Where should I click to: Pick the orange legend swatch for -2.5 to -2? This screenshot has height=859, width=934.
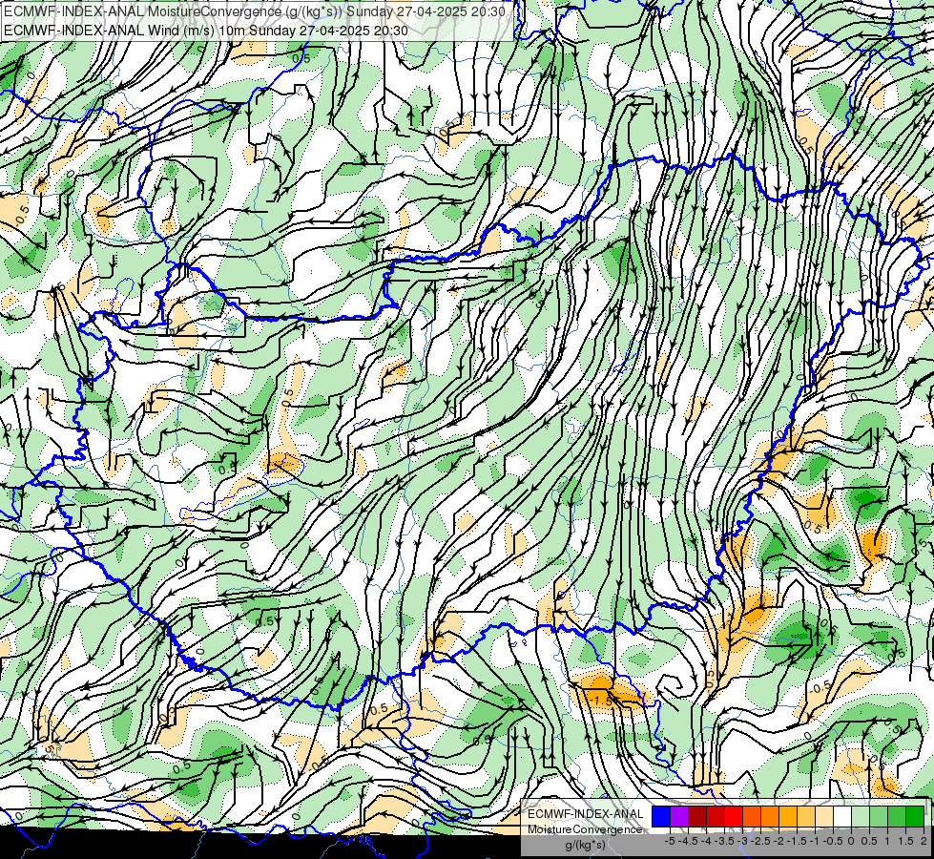[x=770, y=816]
